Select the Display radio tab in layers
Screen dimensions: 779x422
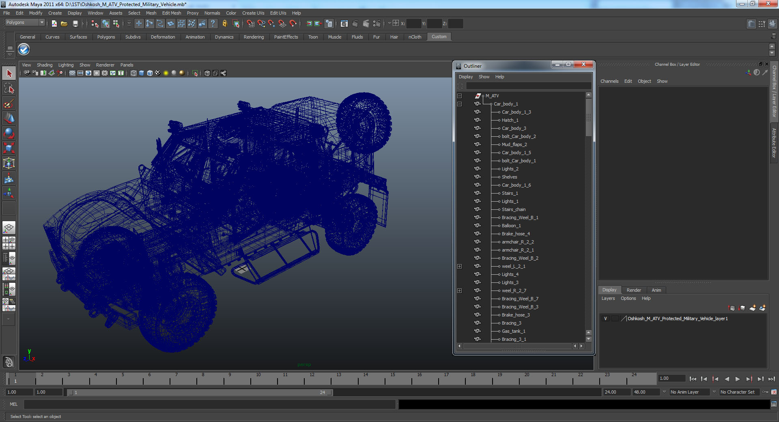click(x=609, y=290)
